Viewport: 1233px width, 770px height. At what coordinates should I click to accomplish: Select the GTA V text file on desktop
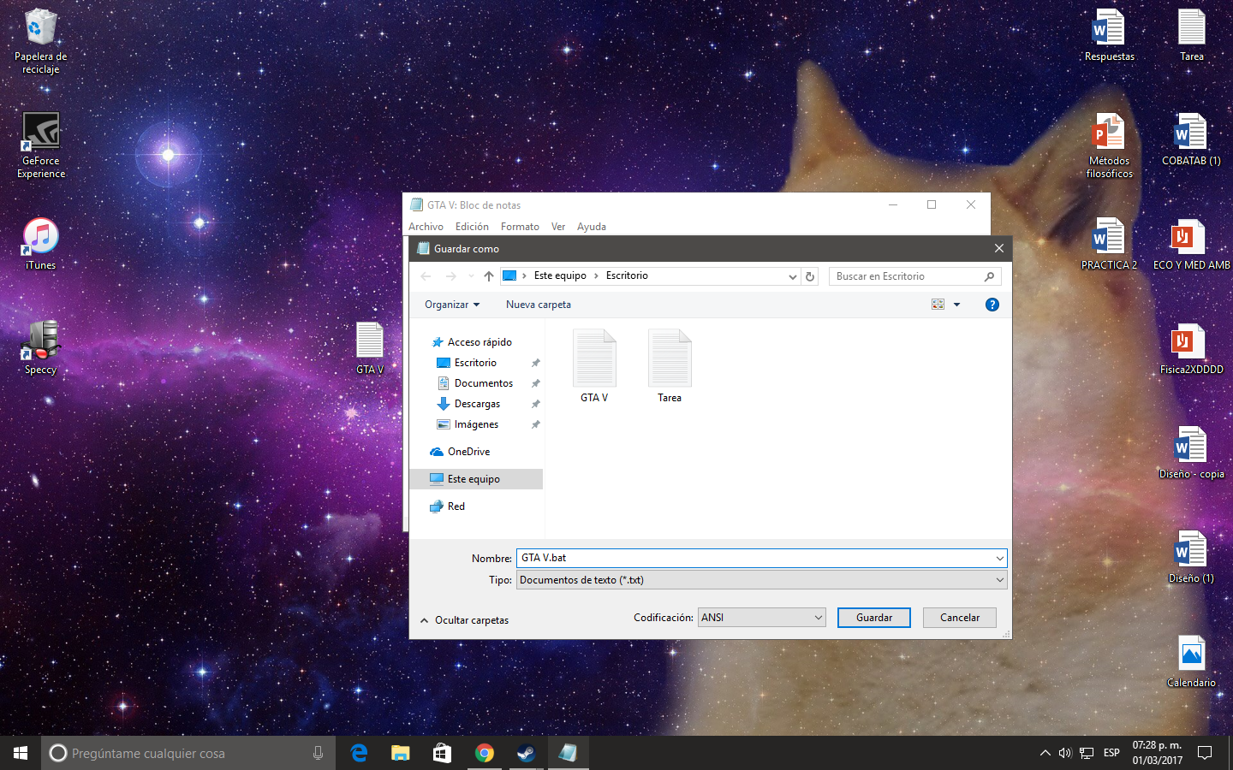click(370, 348)
